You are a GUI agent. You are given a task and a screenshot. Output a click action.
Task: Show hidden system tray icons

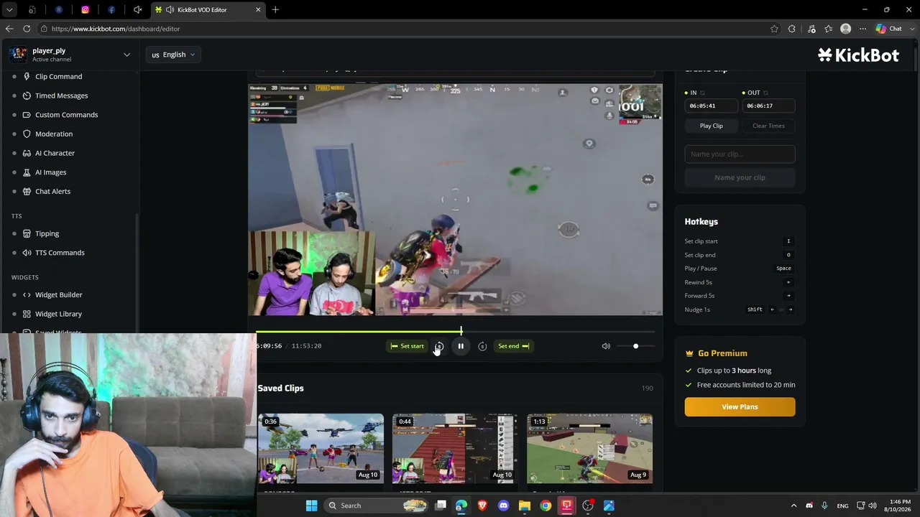793,506
